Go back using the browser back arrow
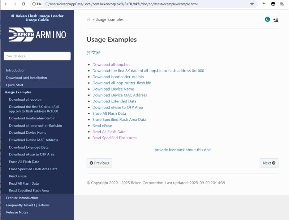 pyautogui.click(x=6, y=4)
